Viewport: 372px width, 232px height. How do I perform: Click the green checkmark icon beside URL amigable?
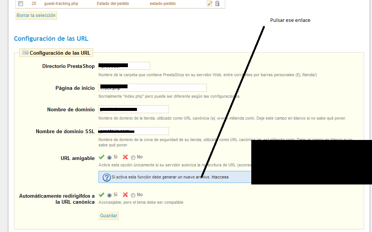[101, 157]
